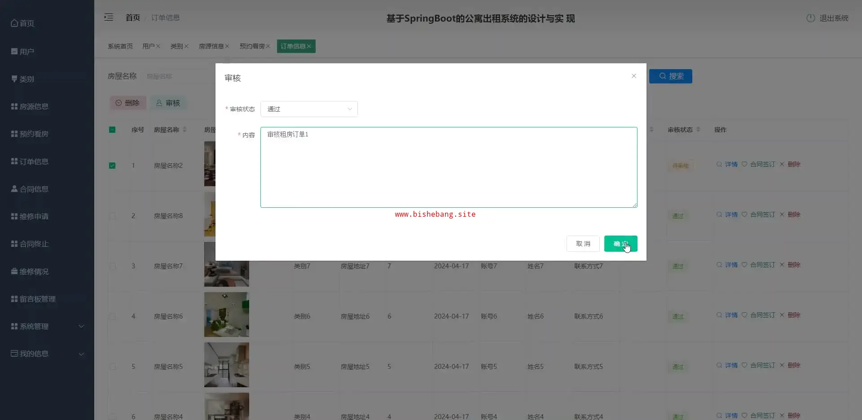Switch to the 房源信息 tab
This screenshot has width=862, height=420.
[211, 46]
